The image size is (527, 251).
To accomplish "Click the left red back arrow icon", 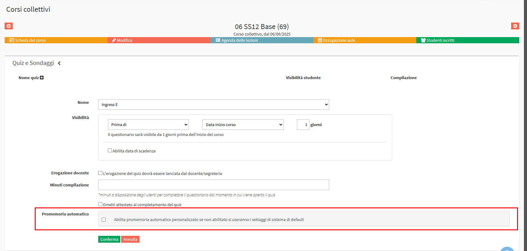I will 9,26.
